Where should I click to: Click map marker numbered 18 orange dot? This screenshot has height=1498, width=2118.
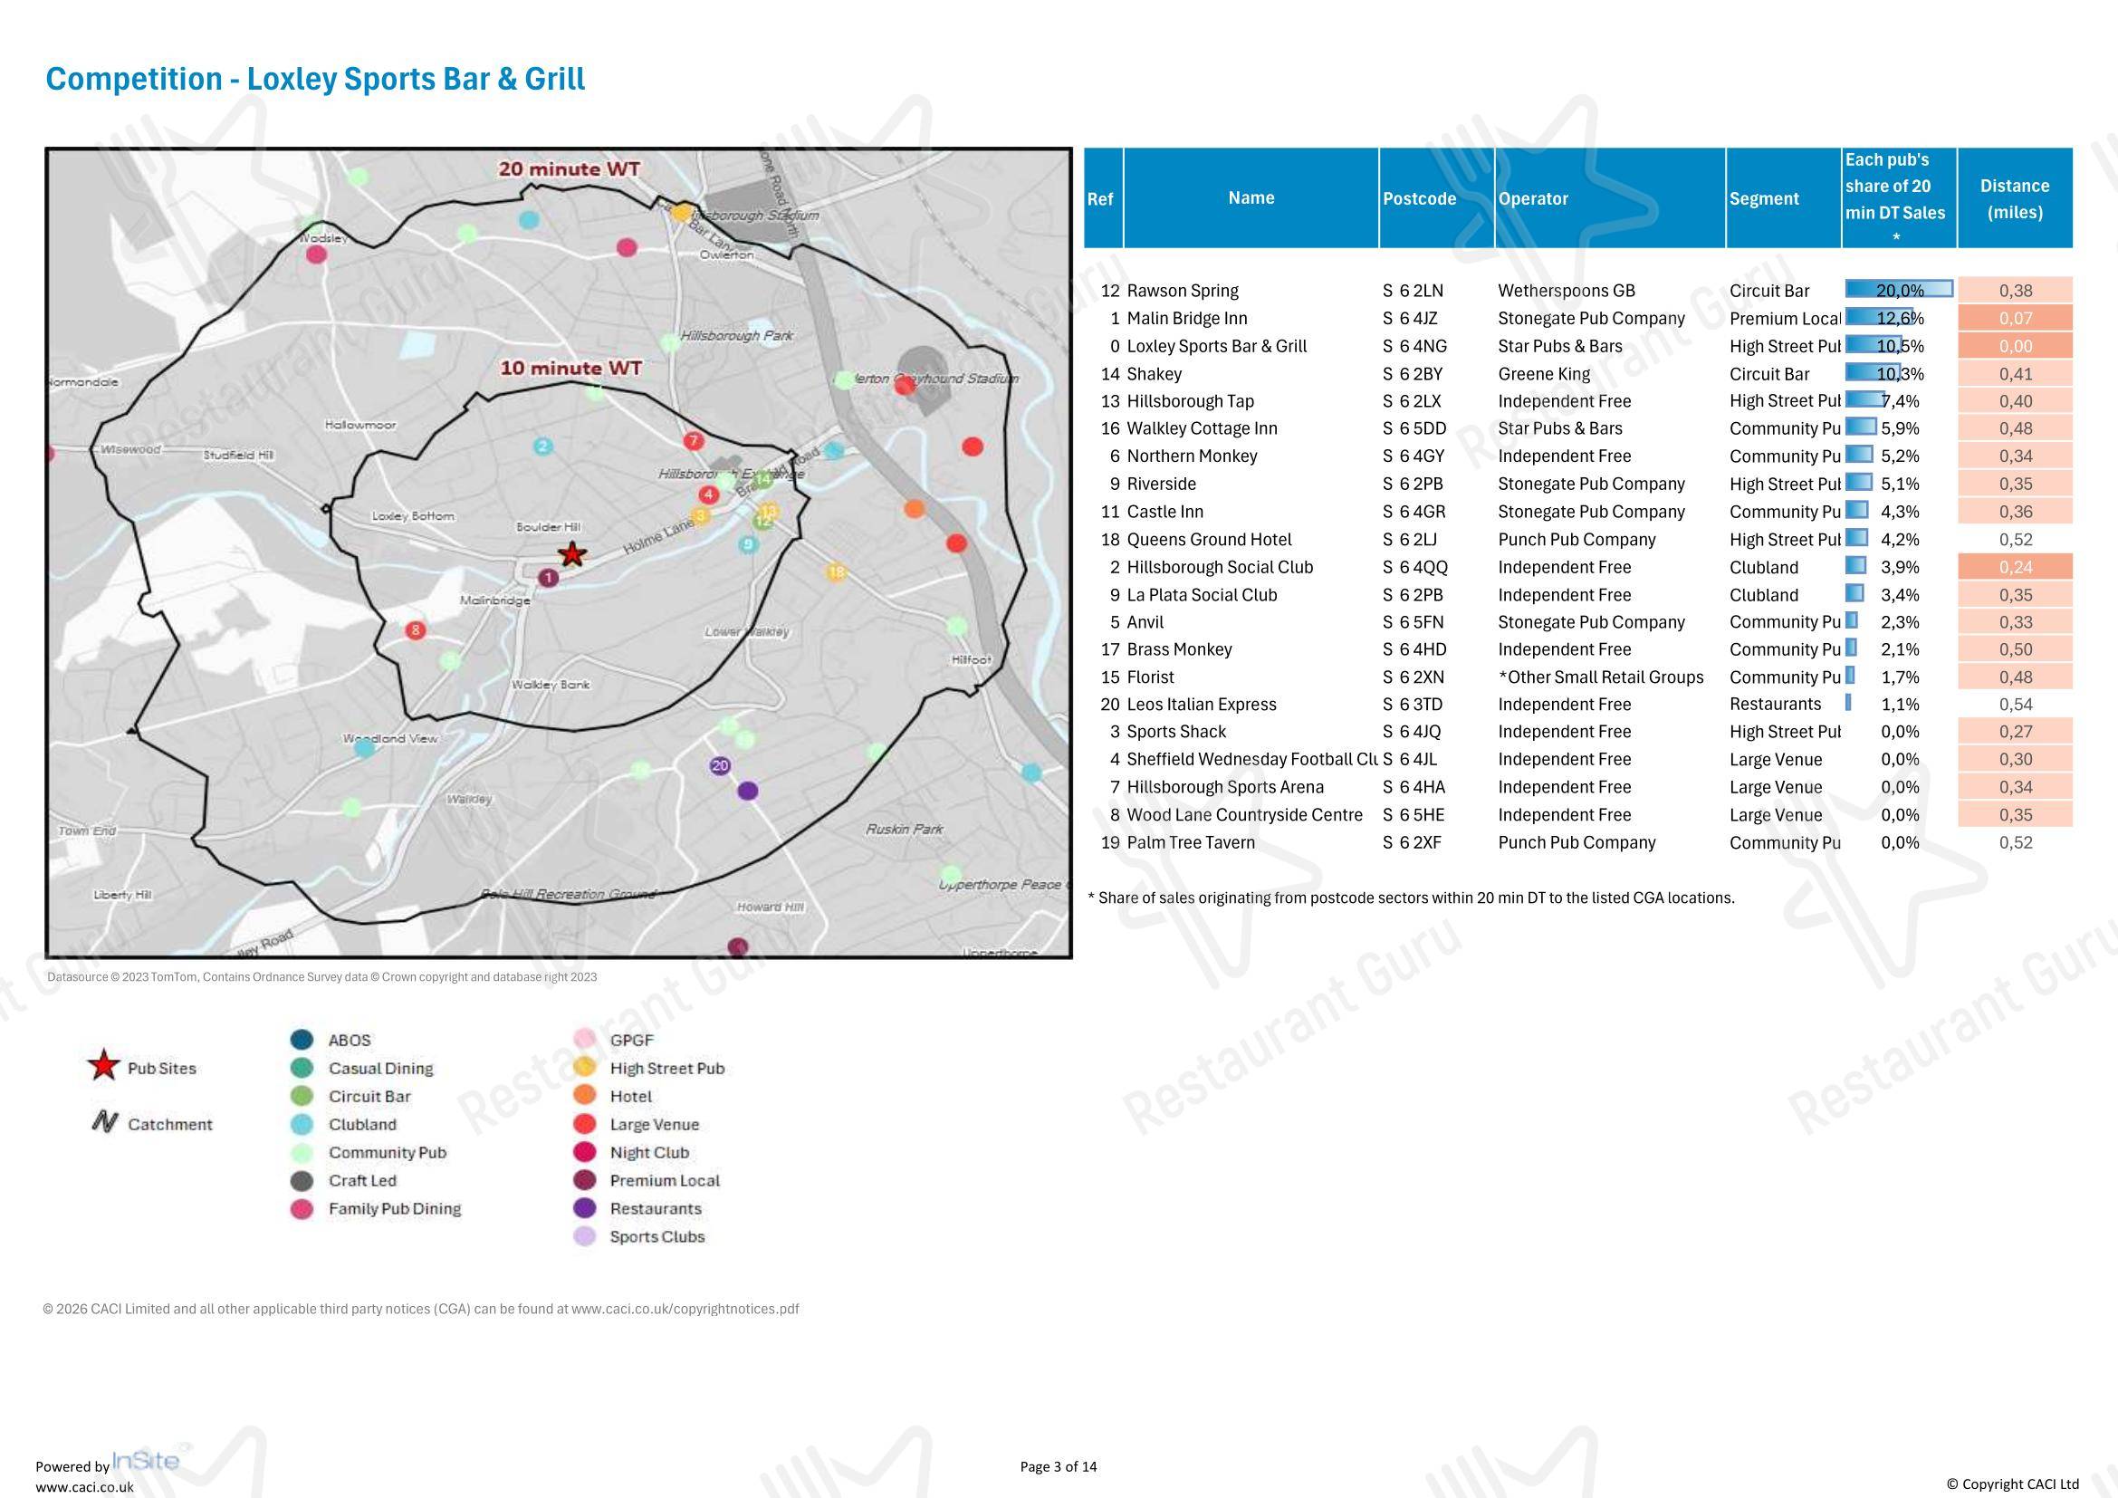(836, 571)
